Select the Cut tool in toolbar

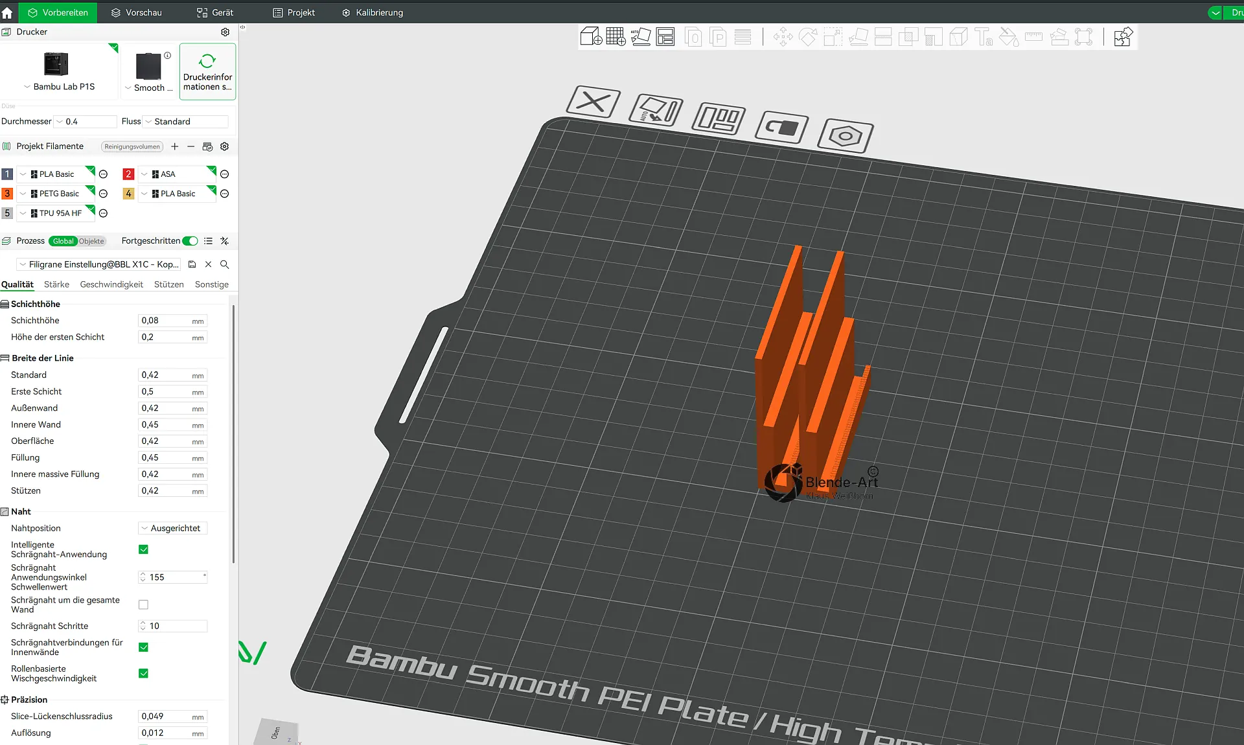[x=883, y=37]
